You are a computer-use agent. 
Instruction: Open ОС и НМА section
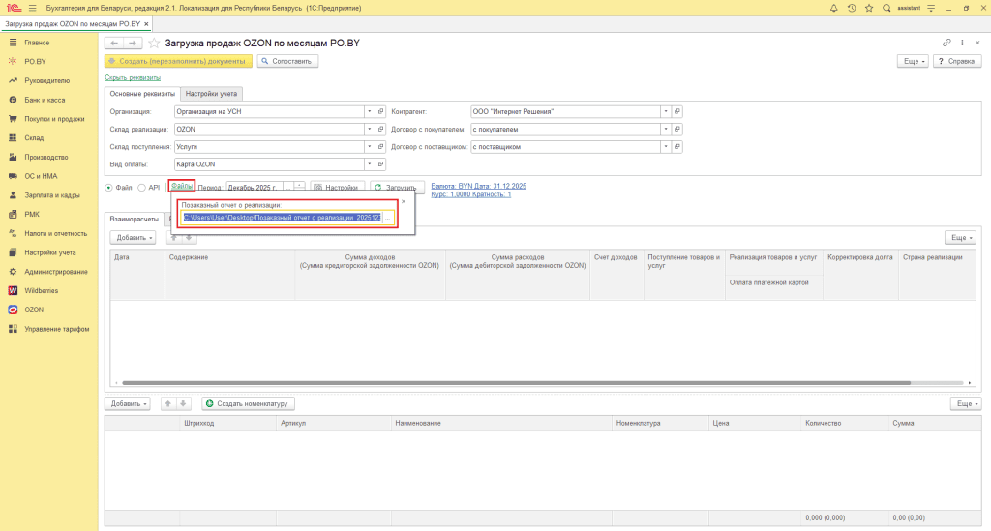coord(41,176)
